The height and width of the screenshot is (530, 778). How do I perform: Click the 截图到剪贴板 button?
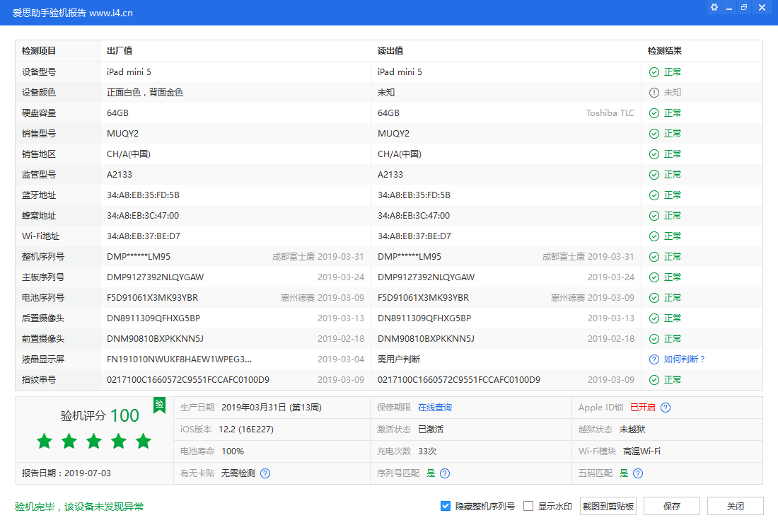(x=608, y=506)
